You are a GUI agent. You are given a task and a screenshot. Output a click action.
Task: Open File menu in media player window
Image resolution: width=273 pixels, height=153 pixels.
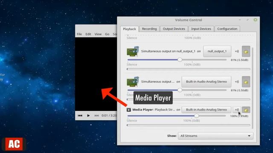coord(79,34)
